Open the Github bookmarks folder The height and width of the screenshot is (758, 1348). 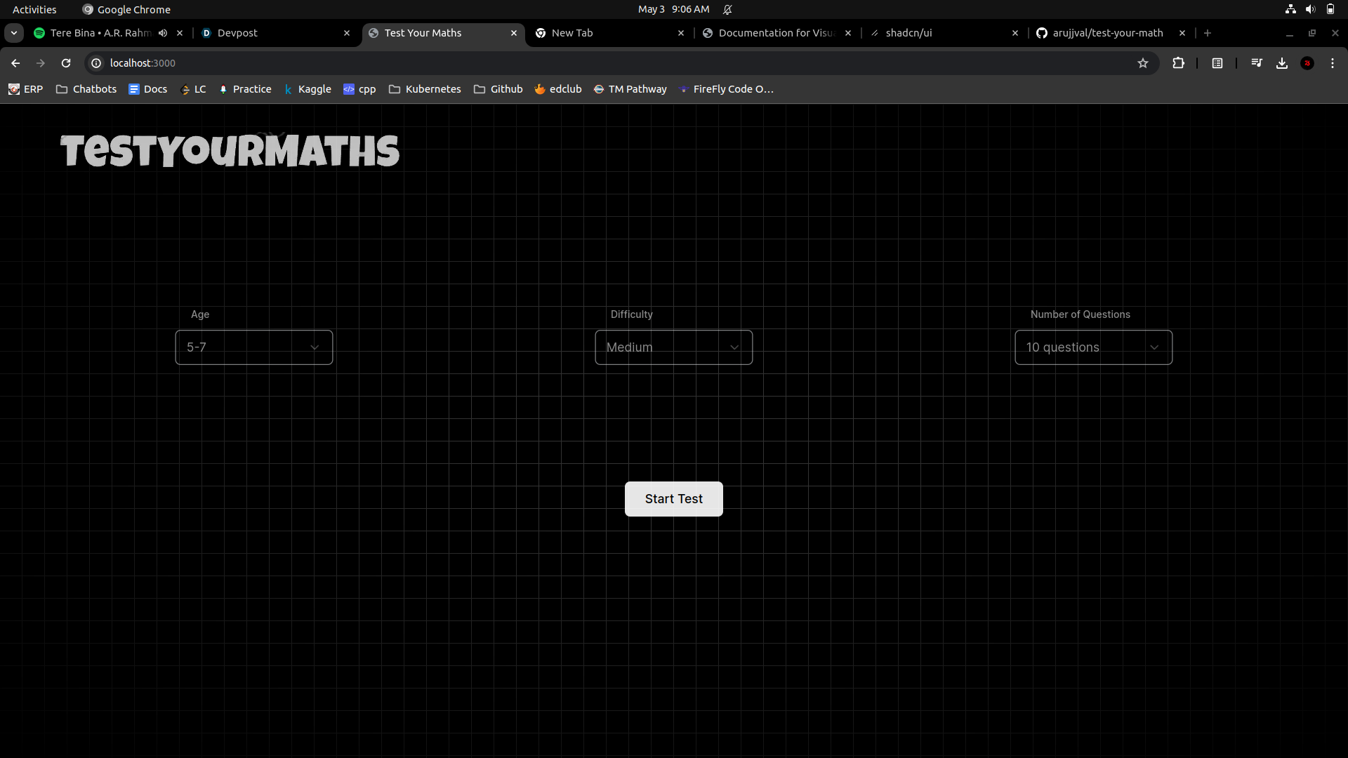click(498, 89)
